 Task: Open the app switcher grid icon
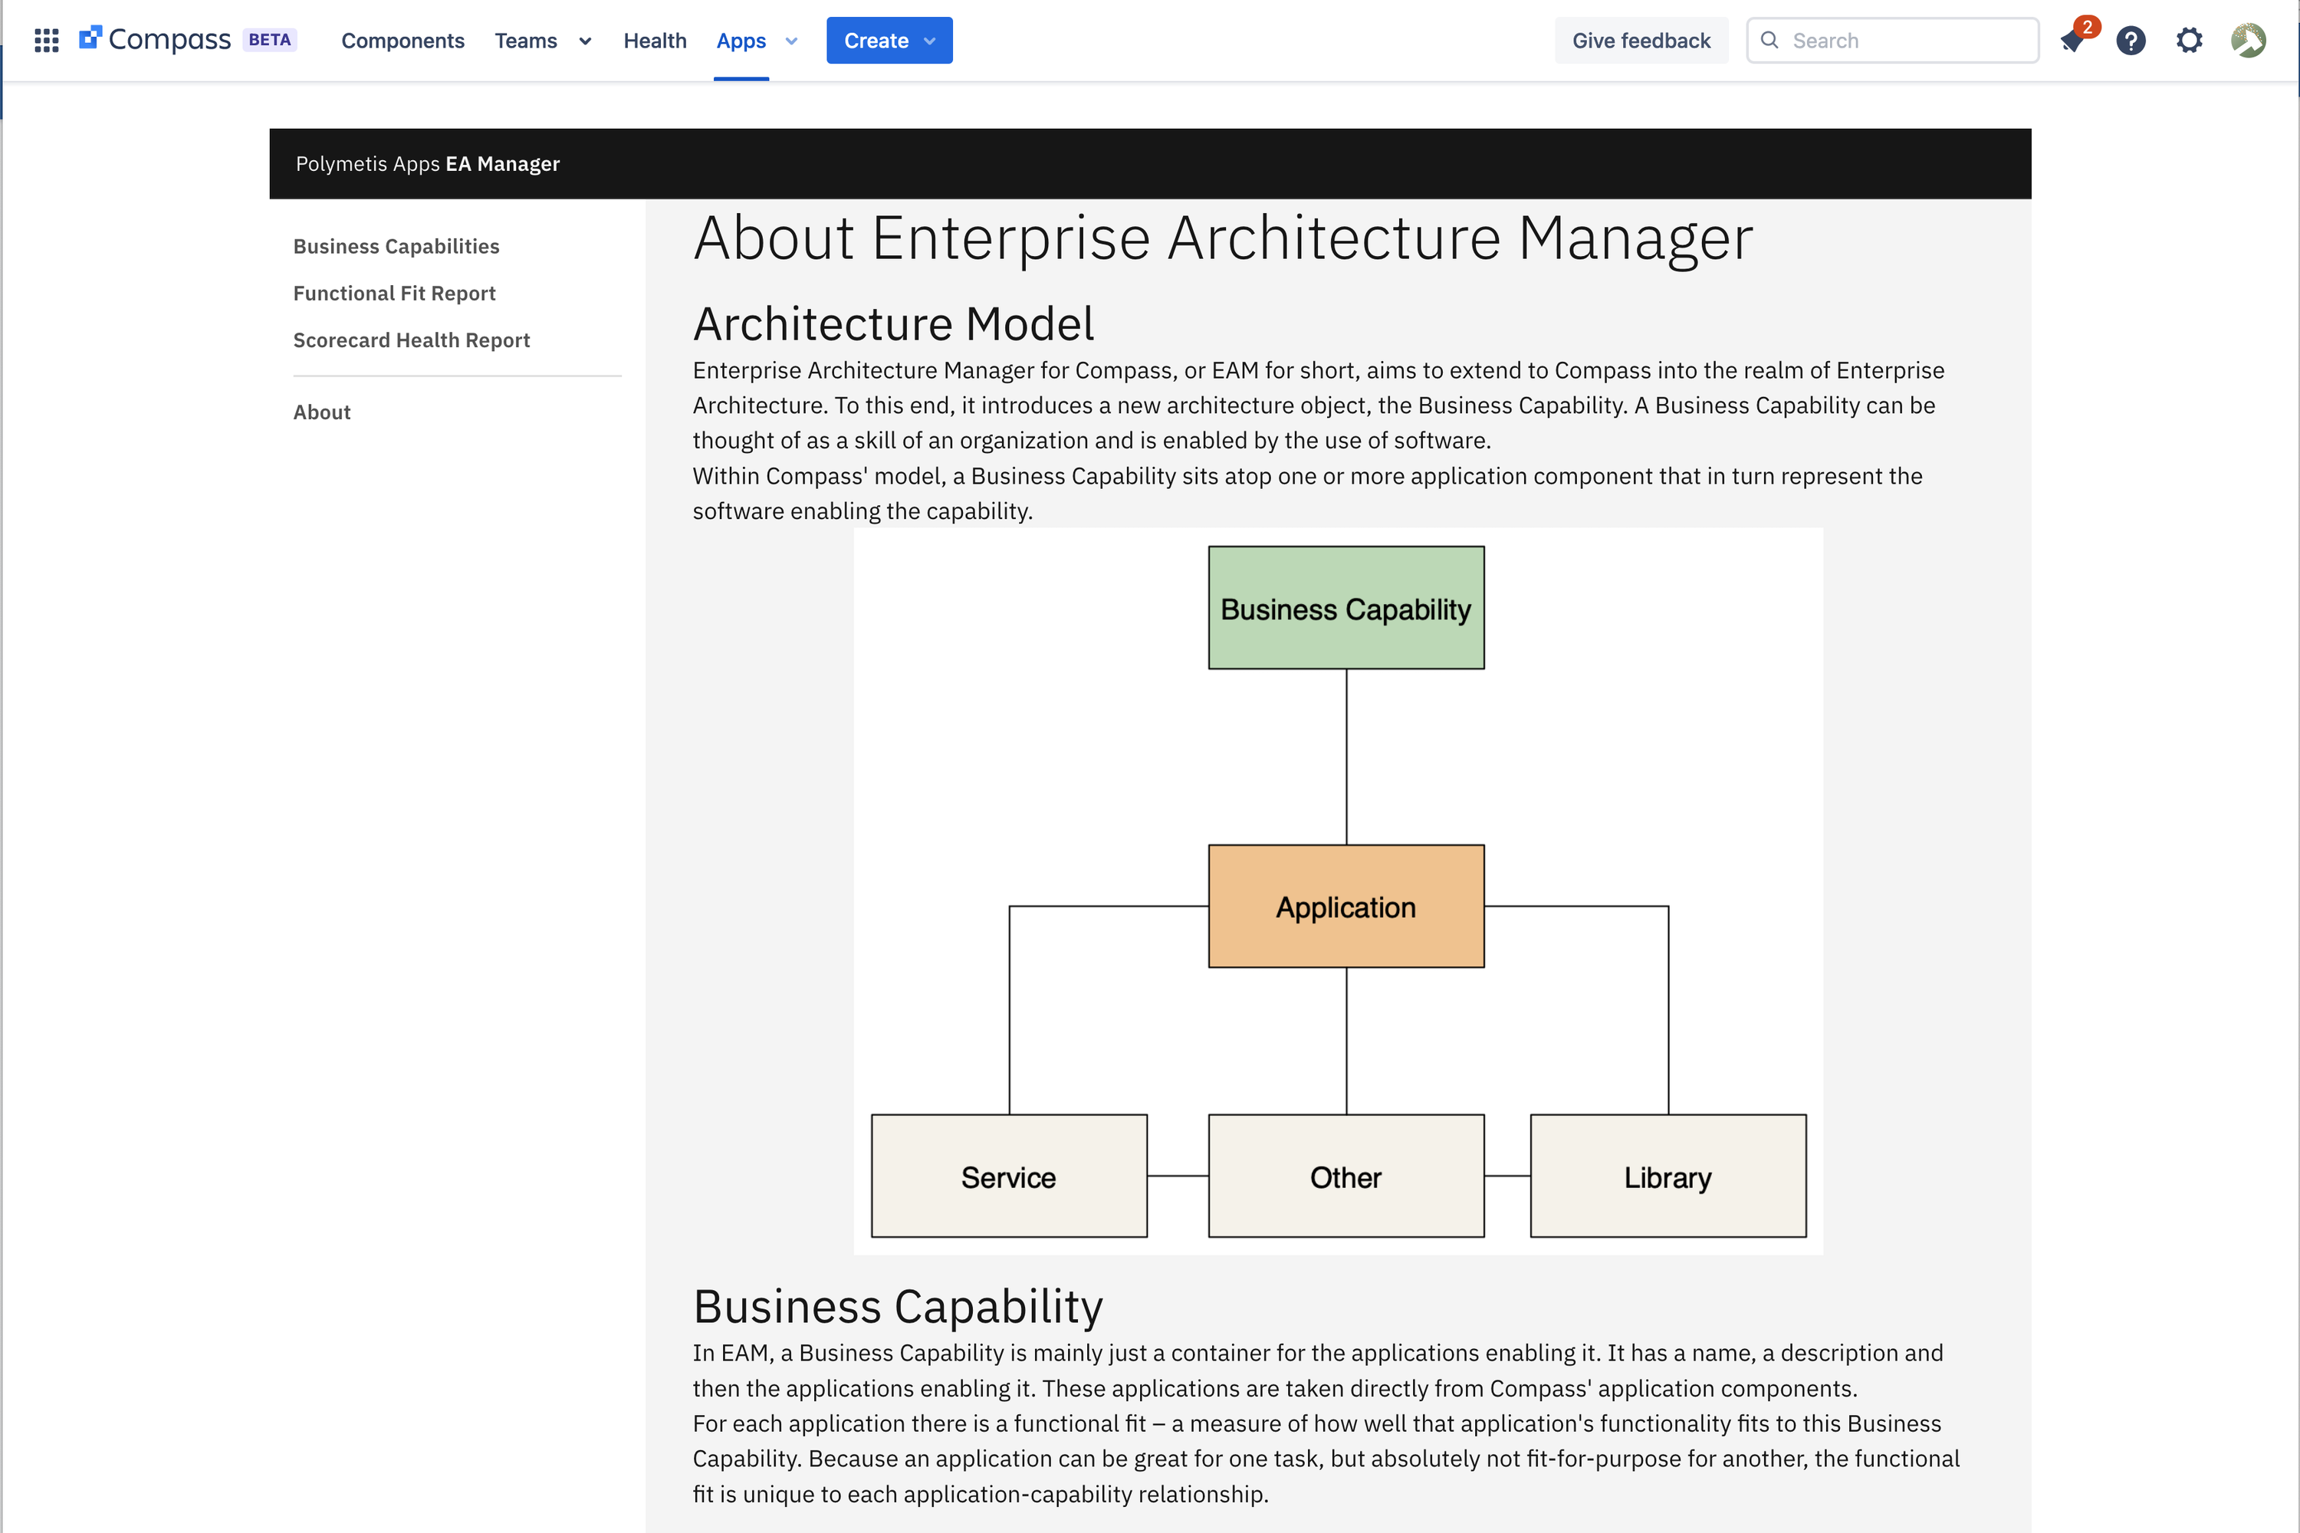[x=46, y=40]
